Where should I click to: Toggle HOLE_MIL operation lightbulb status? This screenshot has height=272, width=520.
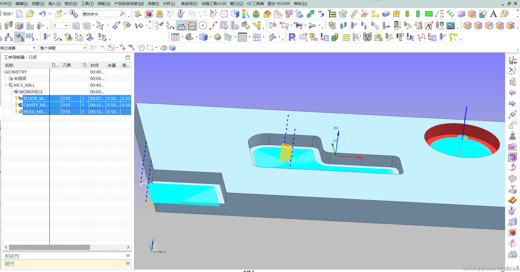tap(16, 112)
